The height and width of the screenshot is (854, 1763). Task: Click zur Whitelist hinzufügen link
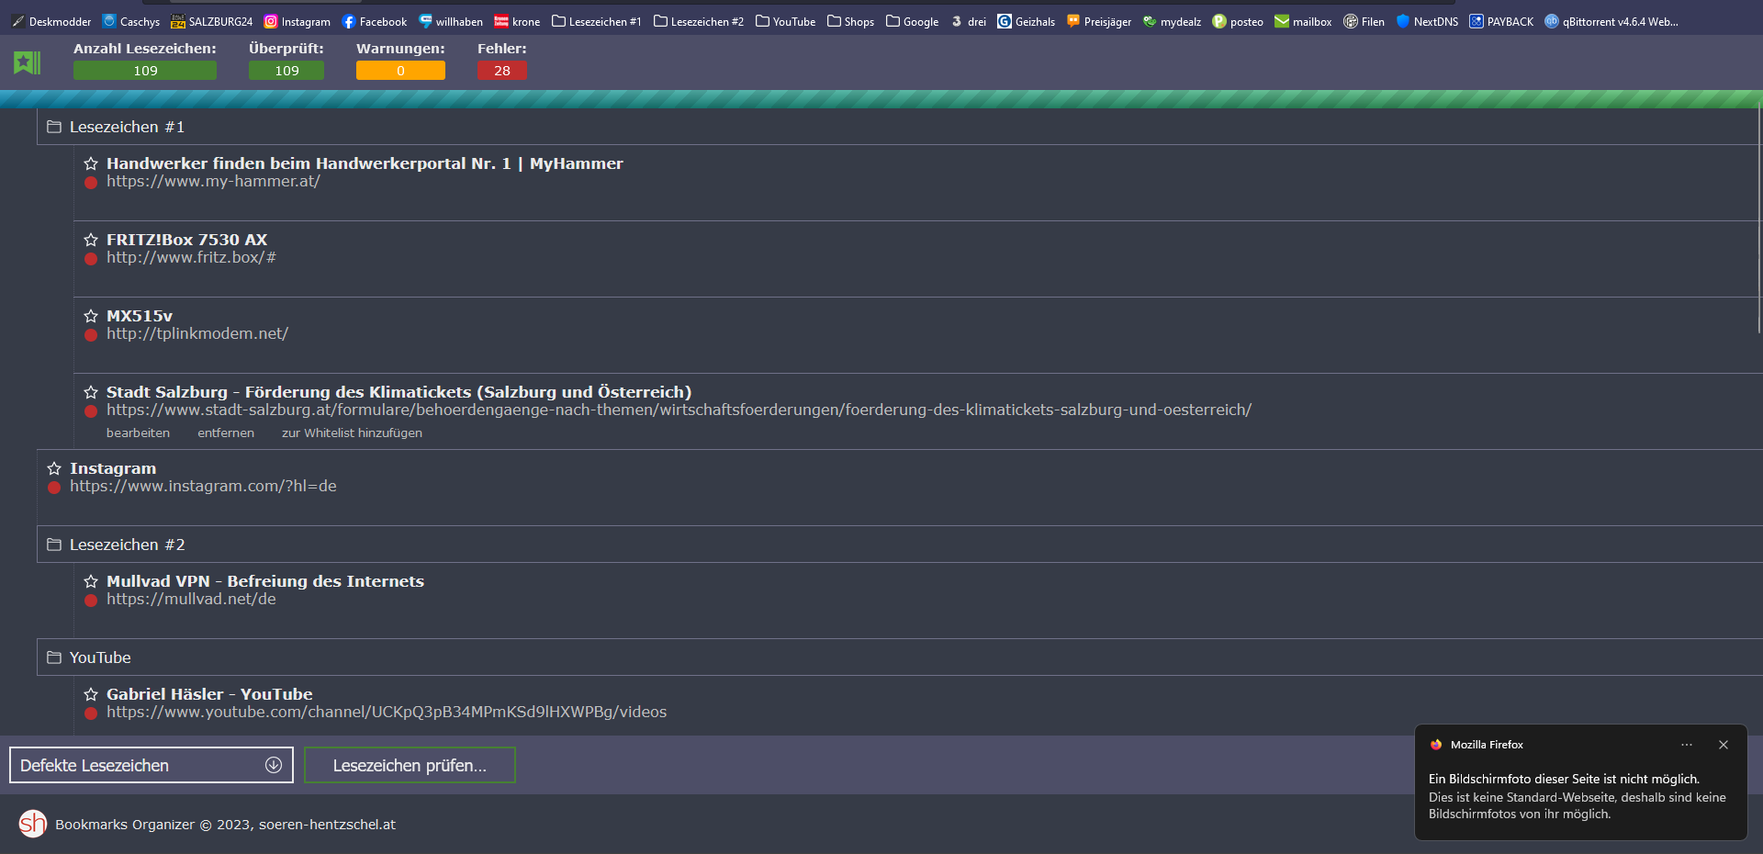352,433
